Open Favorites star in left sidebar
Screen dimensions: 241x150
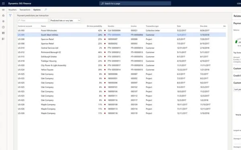[3, 21]
